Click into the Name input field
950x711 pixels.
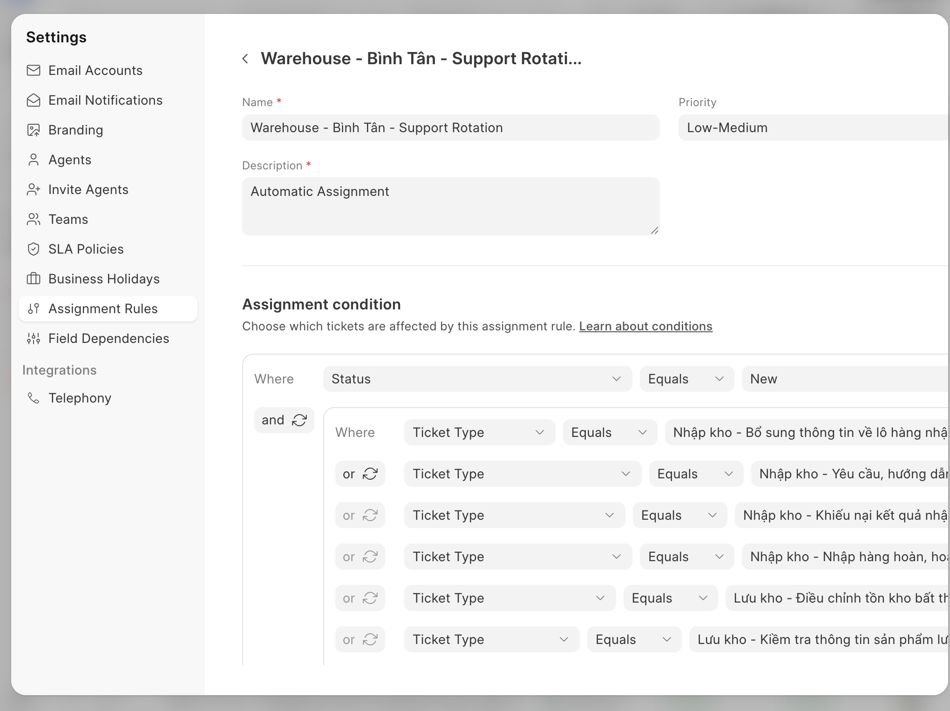point(450,127)
